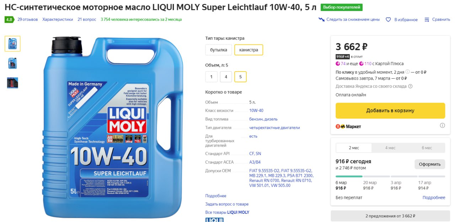Click the info icon near Маркет
This screenshot has height=222, width=455.
tap(442, 125)
